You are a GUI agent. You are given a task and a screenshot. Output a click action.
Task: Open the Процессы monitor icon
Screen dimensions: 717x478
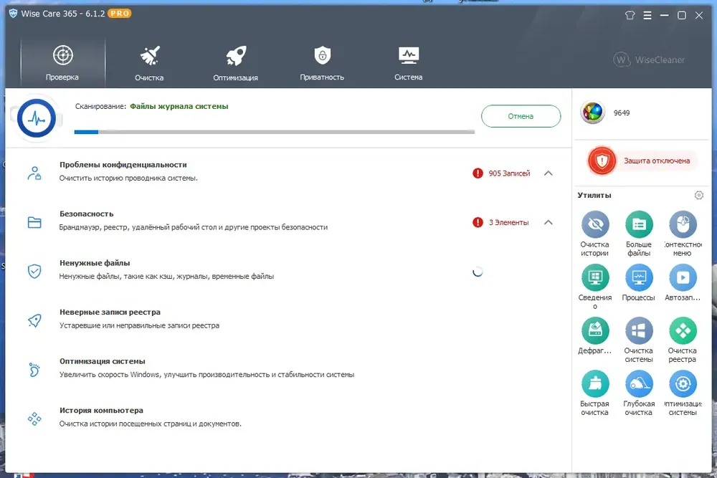click(639, 277)
